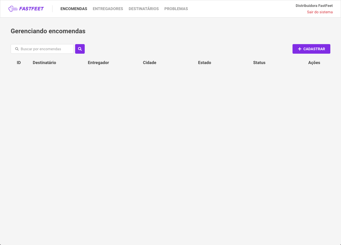This screenshot has height=245, width=341.
Task: Click the Destinatário column header
Action: 44,62
